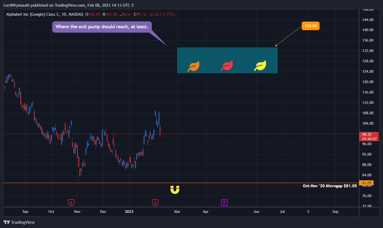Click the 92.00 price axis label

[367, 154]
